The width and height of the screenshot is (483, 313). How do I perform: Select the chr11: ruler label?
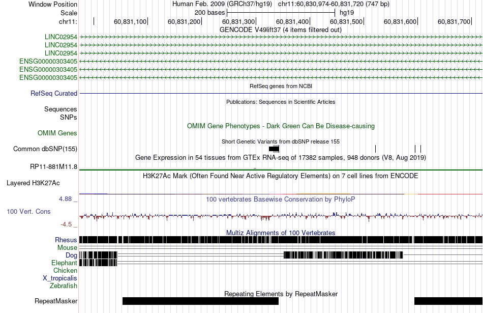tap(68, 21)
